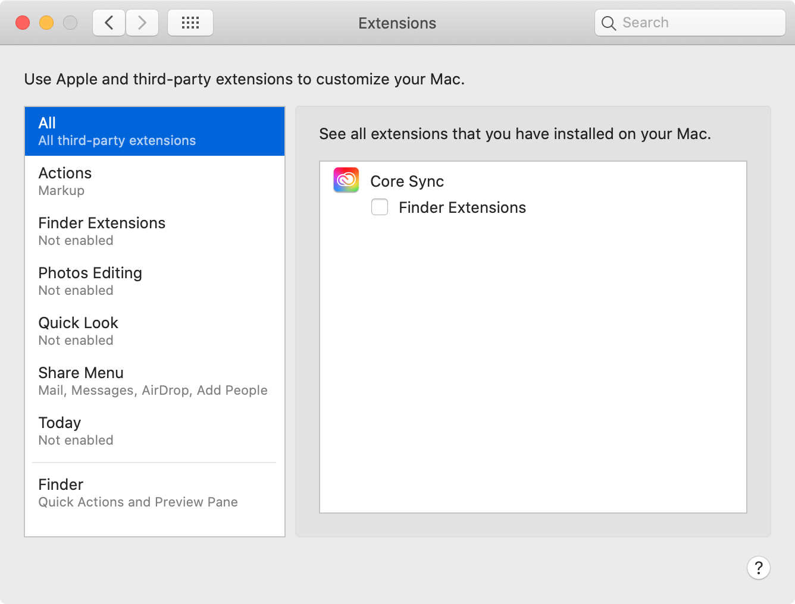This screenshot has width=795, height=604.
Task: Open help with the question mark button
Action: tap(759, 568)
